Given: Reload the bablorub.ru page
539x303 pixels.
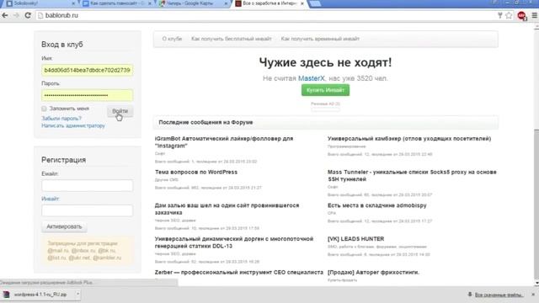Looking at the screenshot, I should 28,15.
